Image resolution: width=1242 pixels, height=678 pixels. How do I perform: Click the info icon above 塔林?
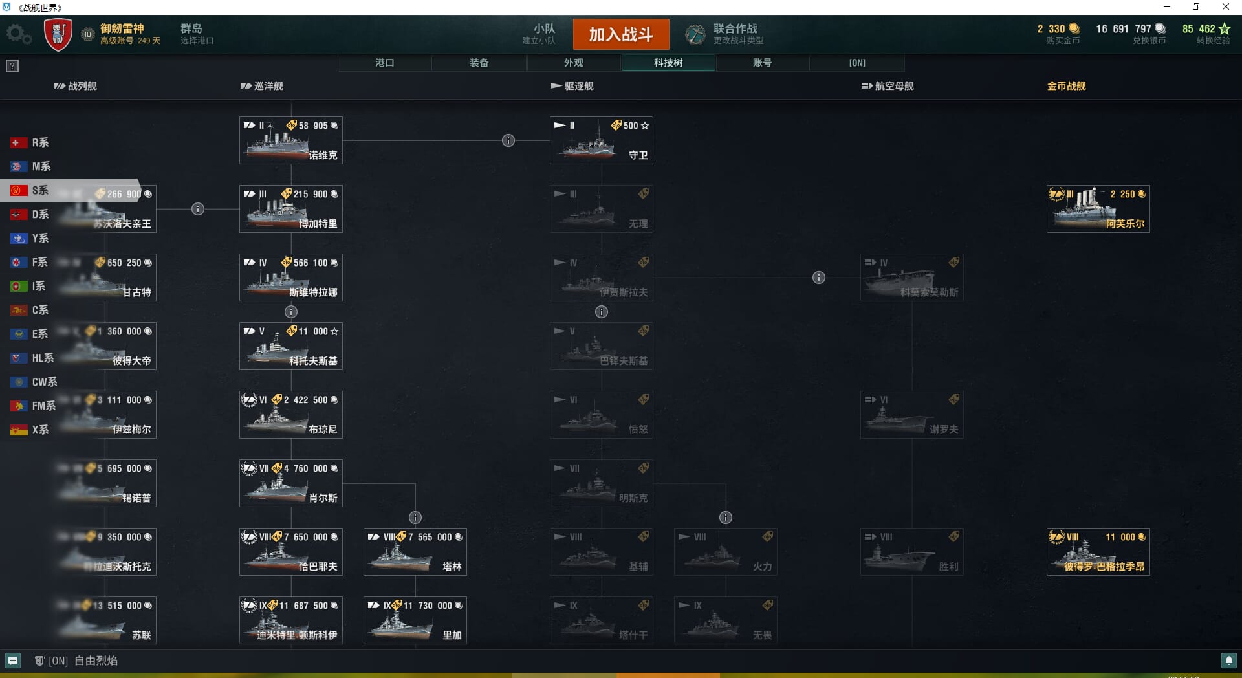[x=415, y=518]
